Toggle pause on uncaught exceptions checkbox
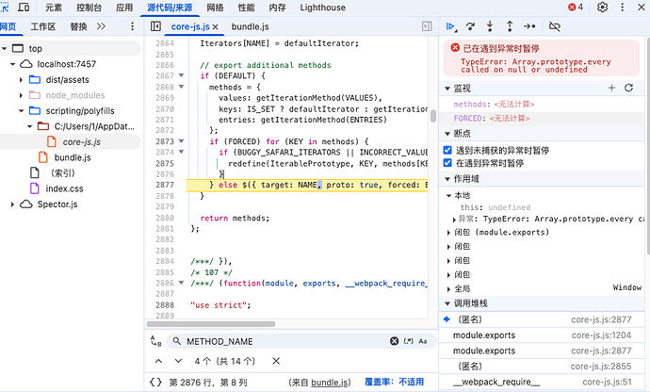 [x=447, y=150]
